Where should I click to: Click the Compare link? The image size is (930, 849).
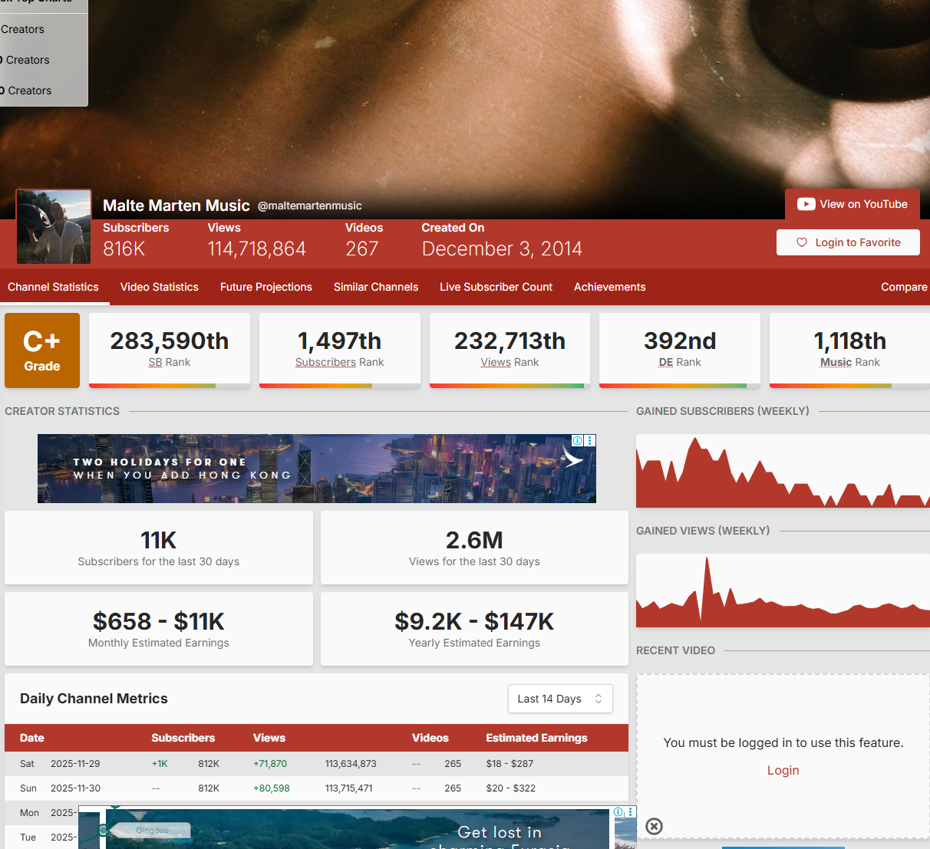(x=904, y=287)
